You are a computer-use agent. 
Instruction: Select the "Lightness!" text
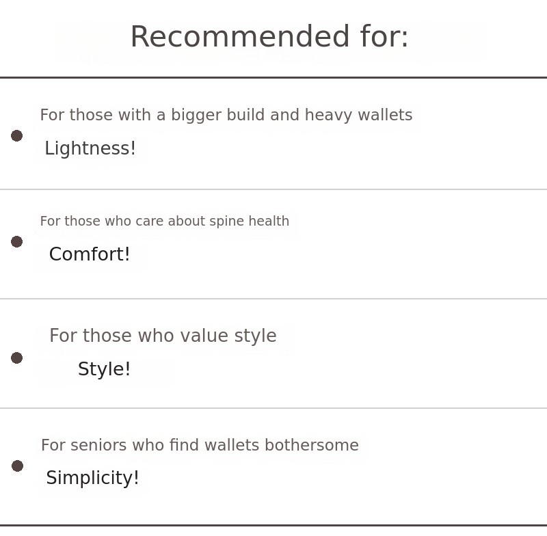pos(90,148)
